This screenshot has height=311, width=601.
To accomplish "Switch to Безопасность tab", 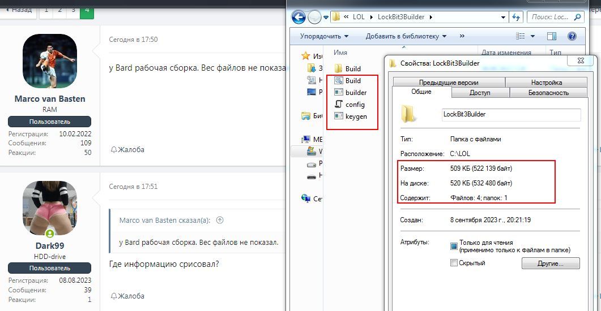I will pos(548,93).
